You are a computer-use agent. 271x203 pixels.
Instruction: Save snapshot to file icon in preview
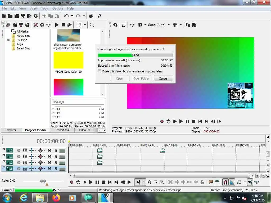[x=194, y=25]
